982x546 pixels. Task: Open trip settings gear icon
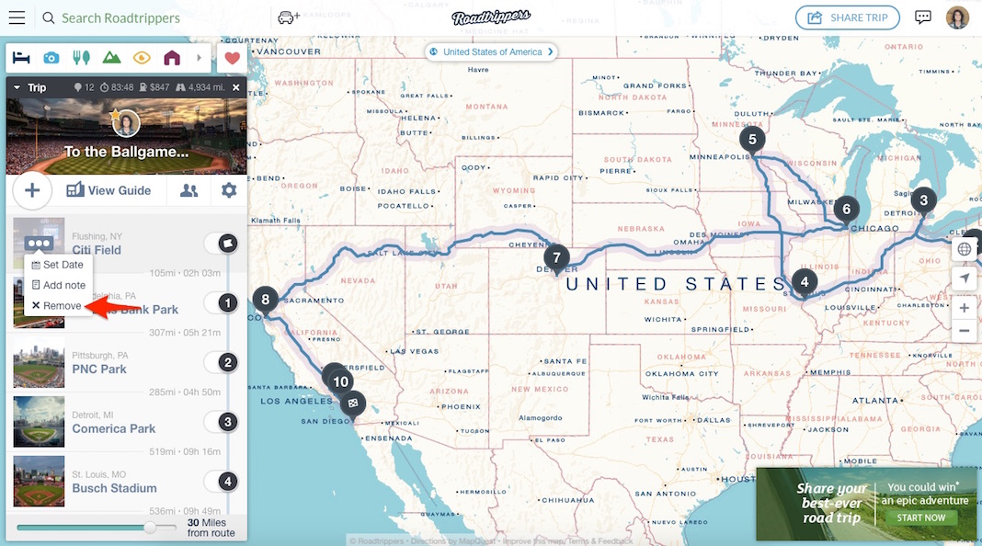[x=229, y=190]
